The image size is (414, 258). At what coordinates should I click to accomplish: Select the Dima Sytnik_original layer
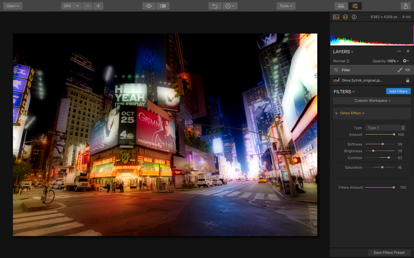(372, 80)
